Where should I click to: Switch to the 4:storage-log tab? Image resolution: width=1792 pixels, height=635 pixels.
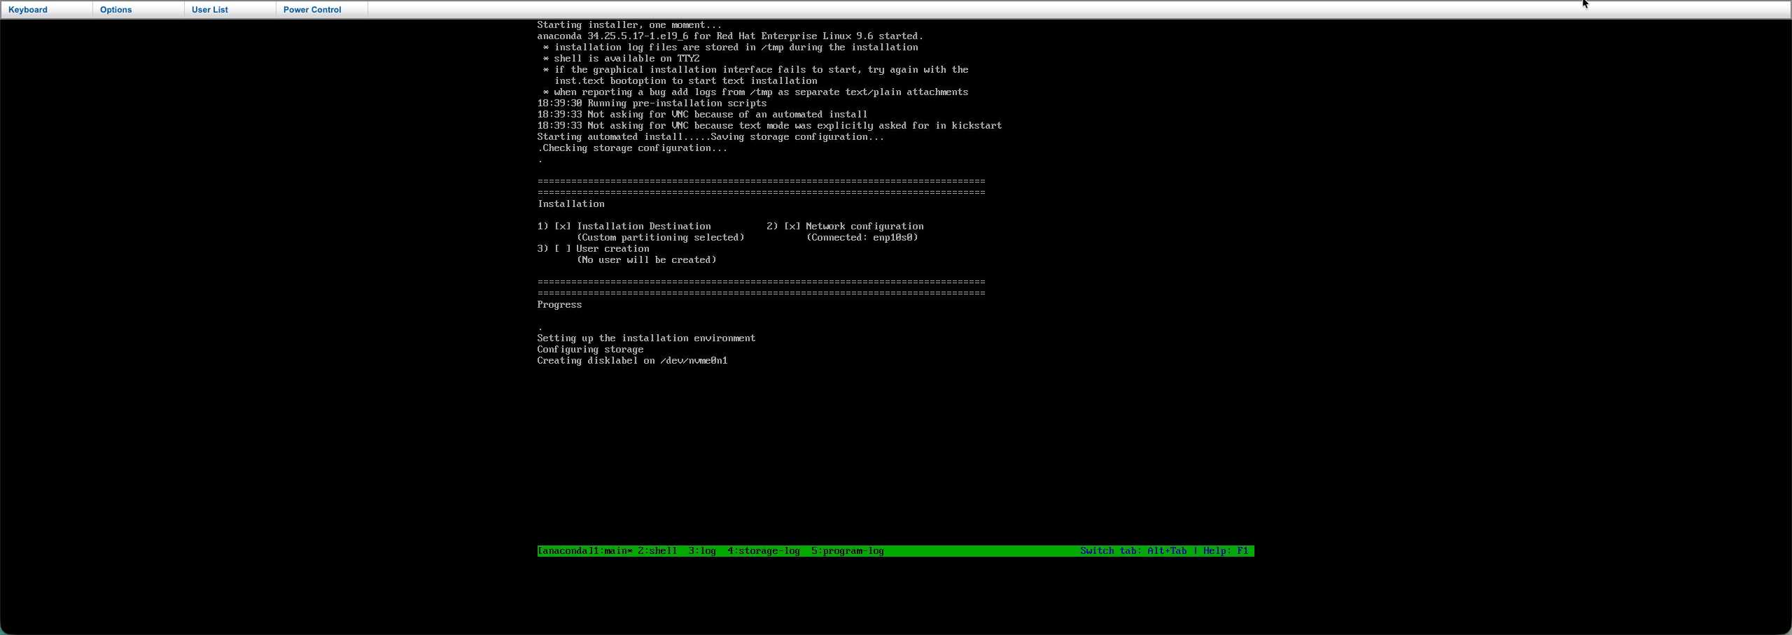[x=764, y=551]
